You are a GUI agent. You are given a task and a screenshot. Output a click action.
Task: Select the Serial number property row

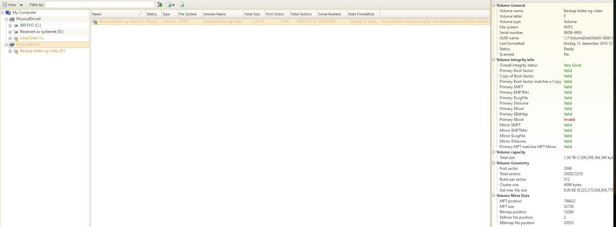coord(556,33)
